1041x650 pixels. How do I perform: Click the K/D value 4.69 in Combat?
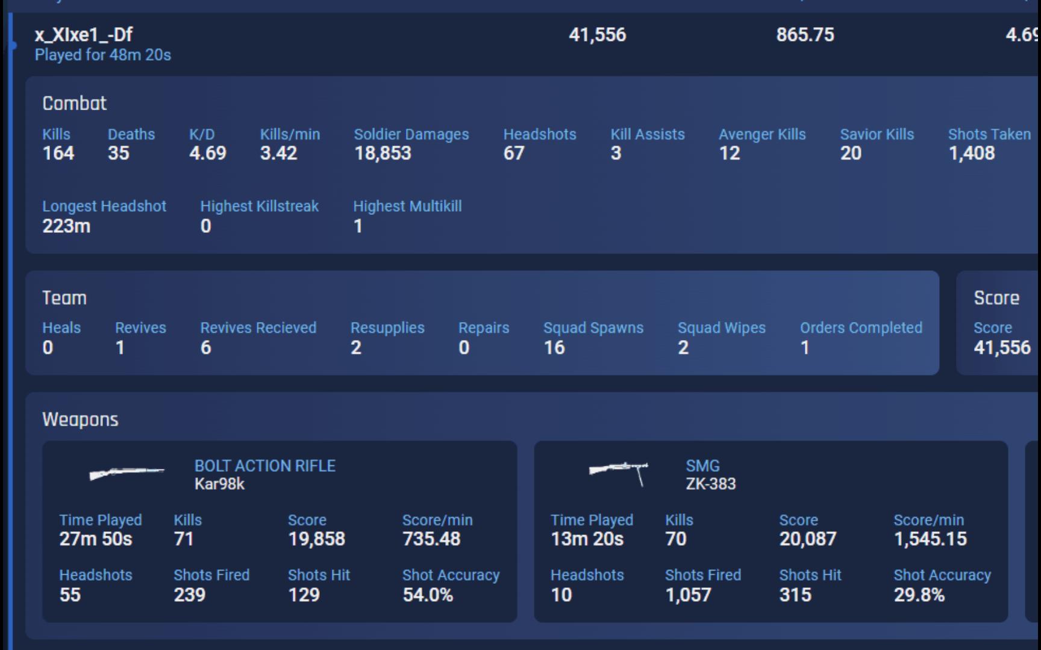[208, 153]
